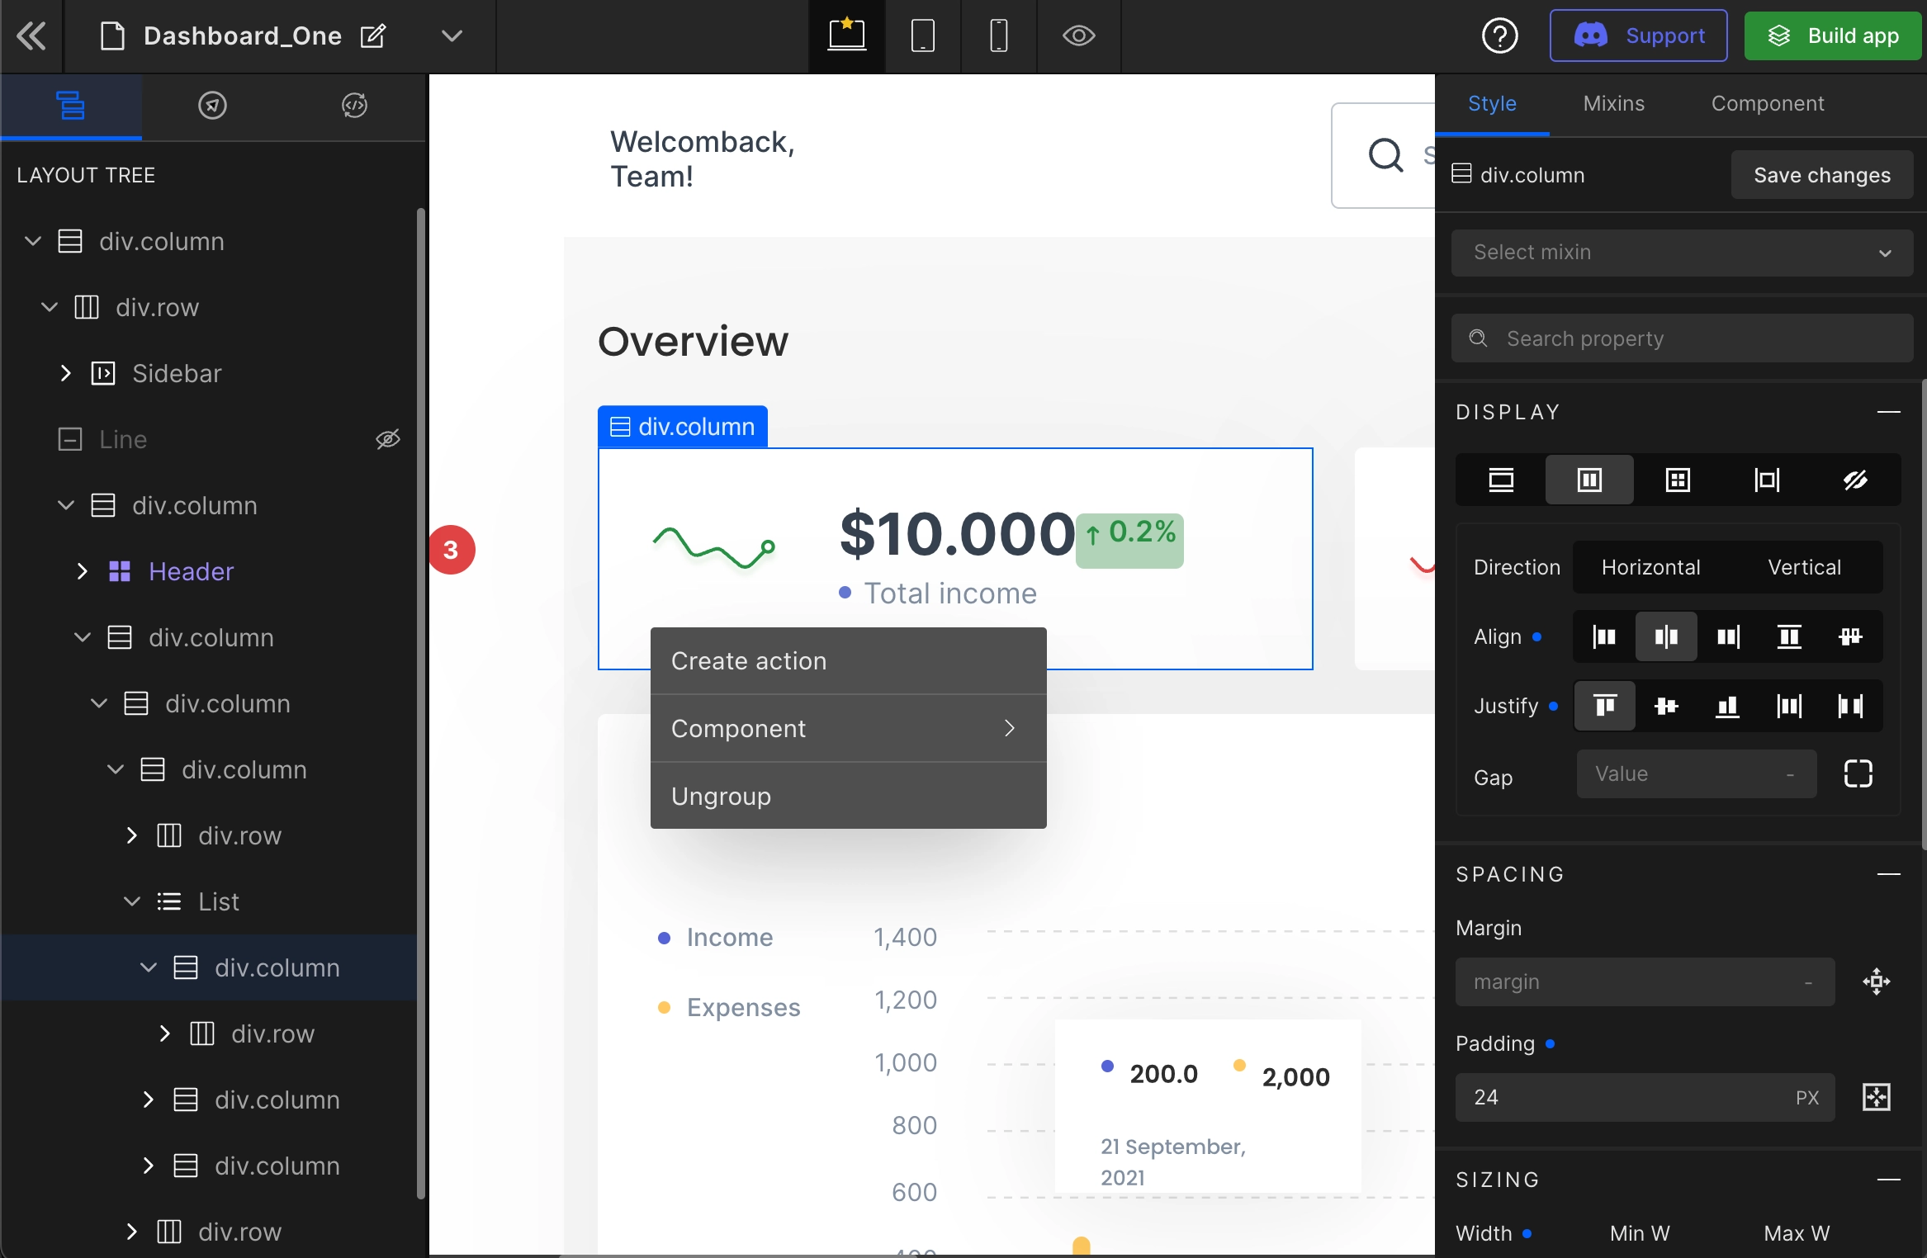Viewport: 1927px width, 1258px height.
Task: Edit the Dashboard_One page name
Action: (x=373, y=36)
